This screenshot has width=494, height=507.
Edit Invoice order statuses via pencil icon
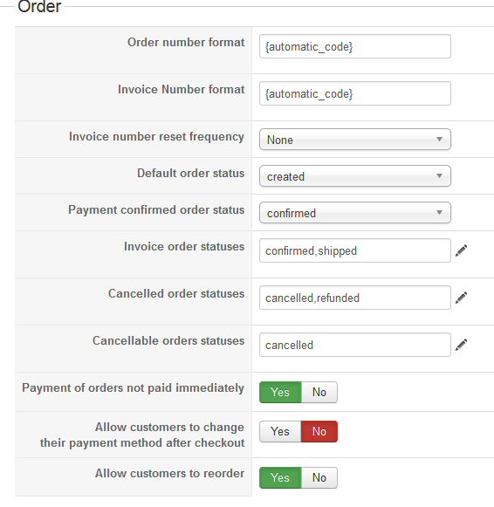tap(462, 250)
